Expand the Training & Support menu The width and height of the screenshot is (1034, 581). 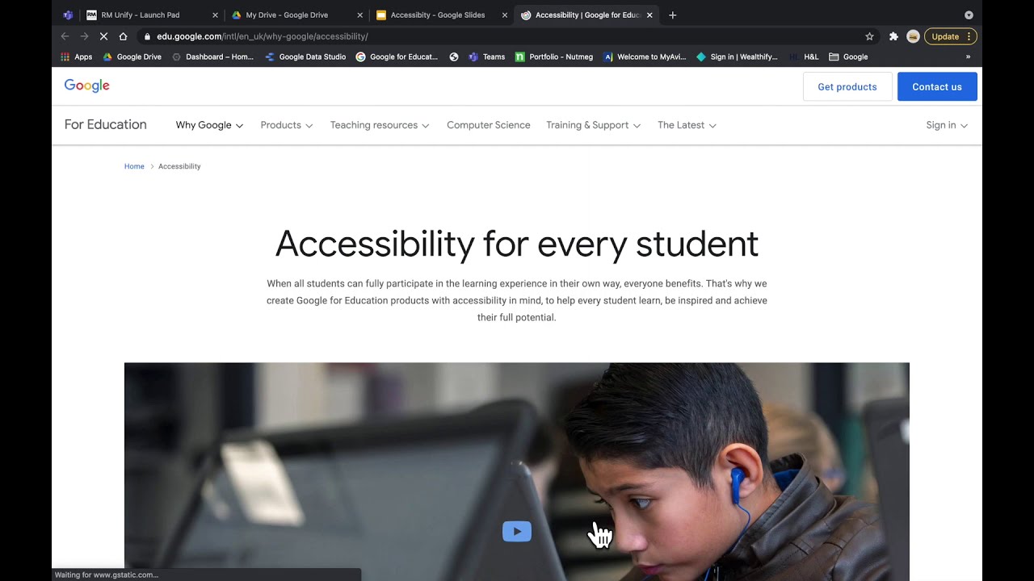click(x=594, y=125)
